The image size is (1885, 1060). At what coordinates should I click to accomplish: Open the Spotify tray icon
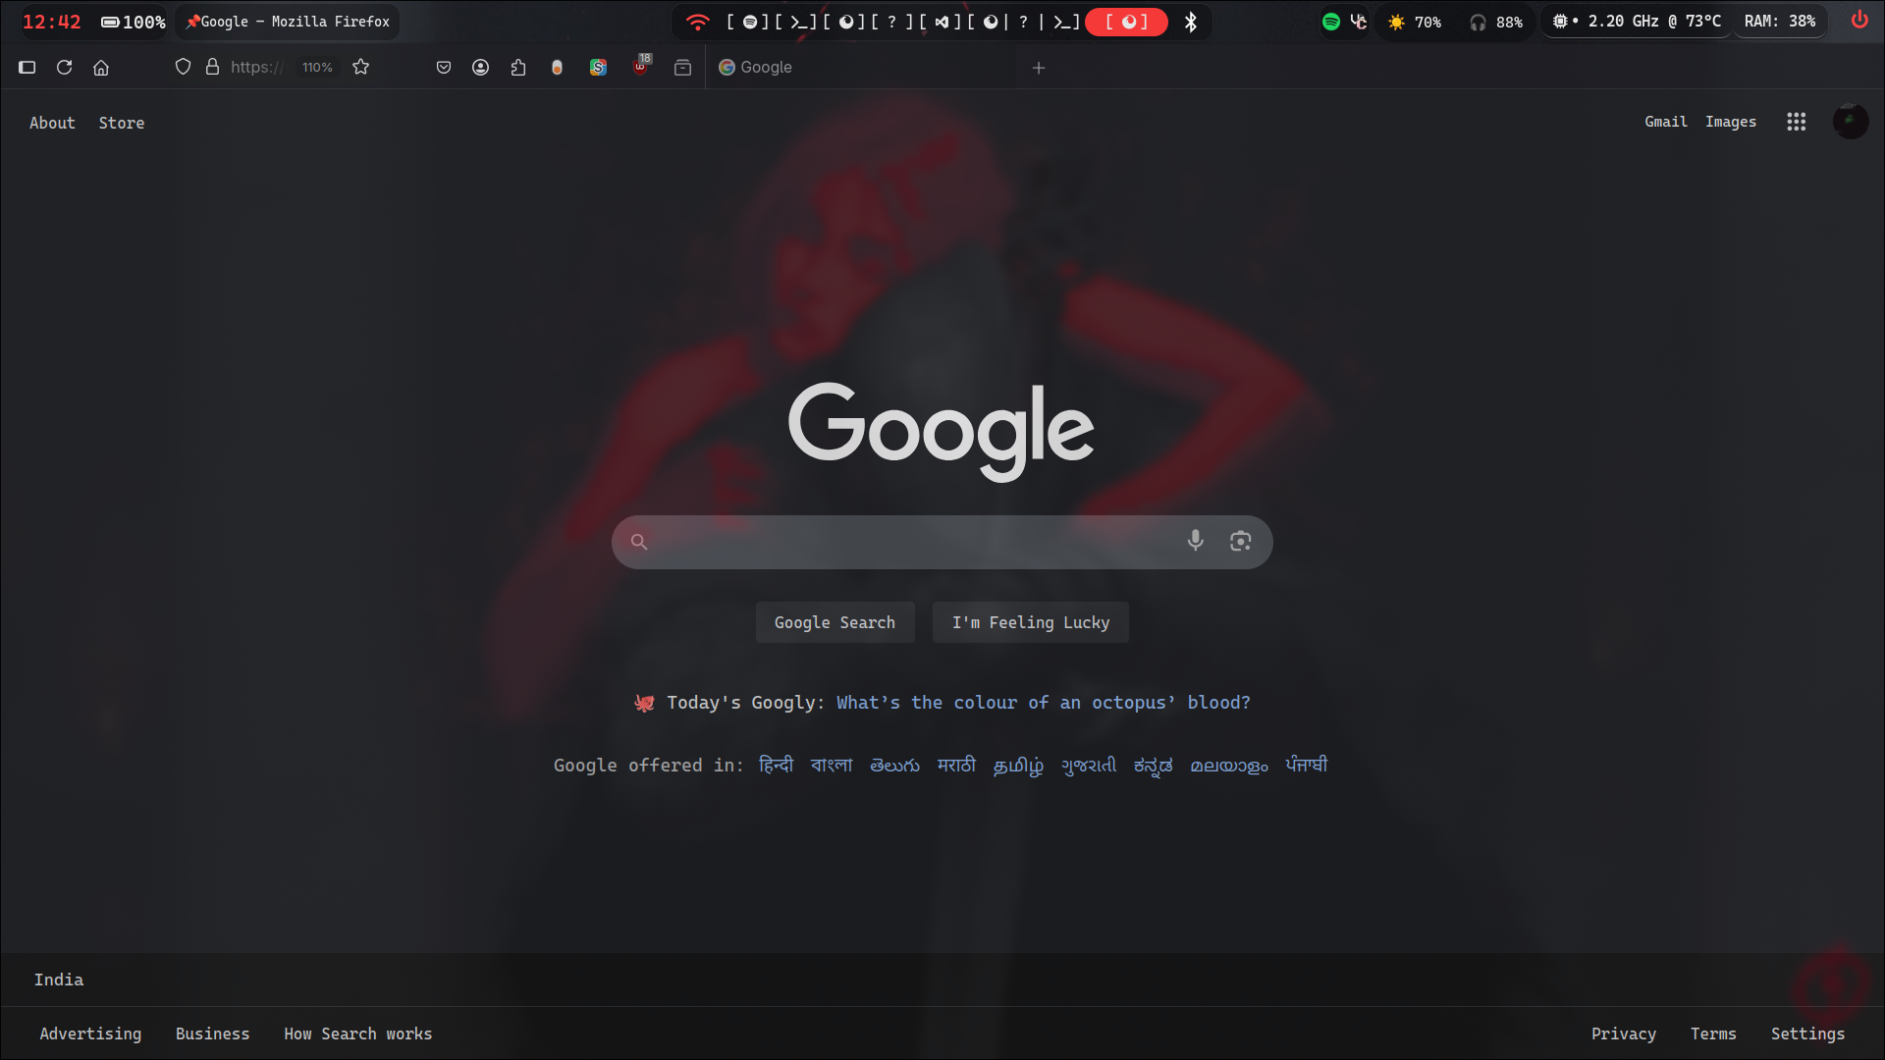point(1331,22)
